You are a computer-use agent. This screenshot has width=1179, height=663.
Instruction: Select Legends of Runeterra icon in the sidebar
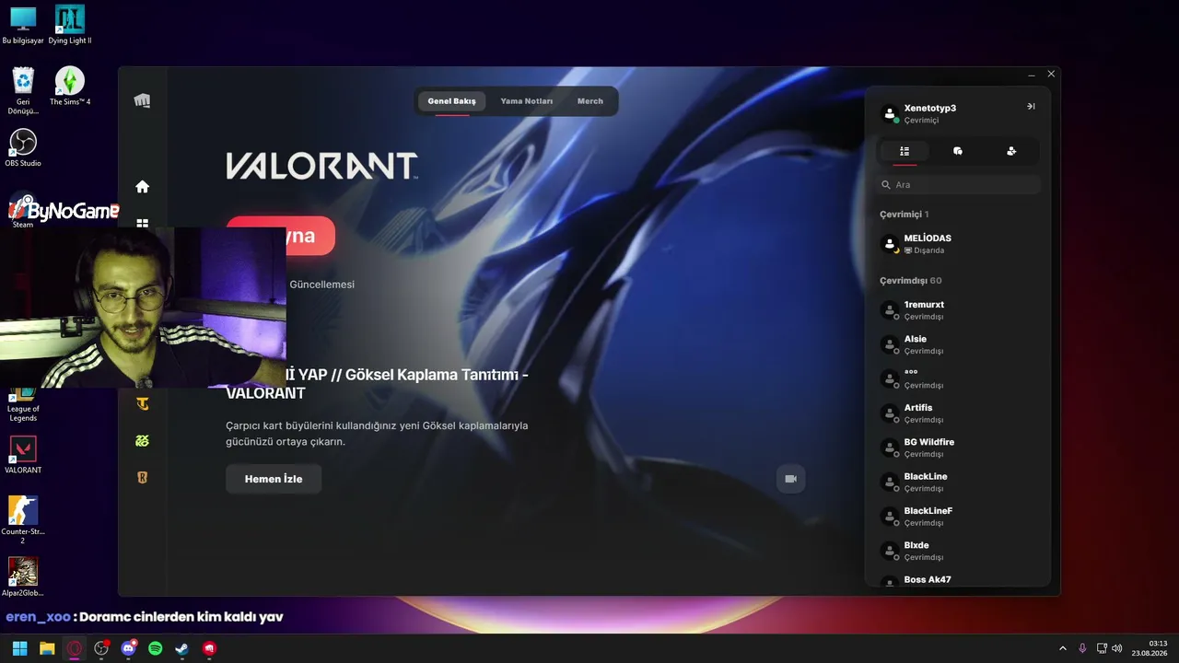point(142,477)
